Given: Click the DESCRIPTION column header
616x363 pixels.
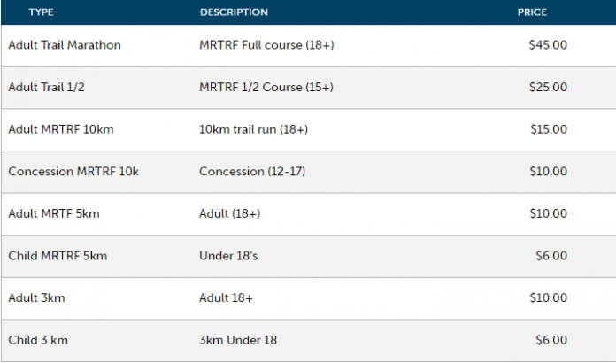Looking at the screenshot, I should coord(234,12).
